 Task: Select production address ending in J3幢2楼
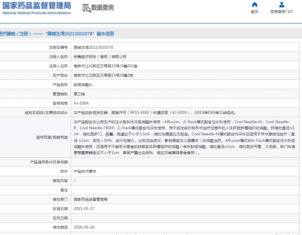click(103, 75)
